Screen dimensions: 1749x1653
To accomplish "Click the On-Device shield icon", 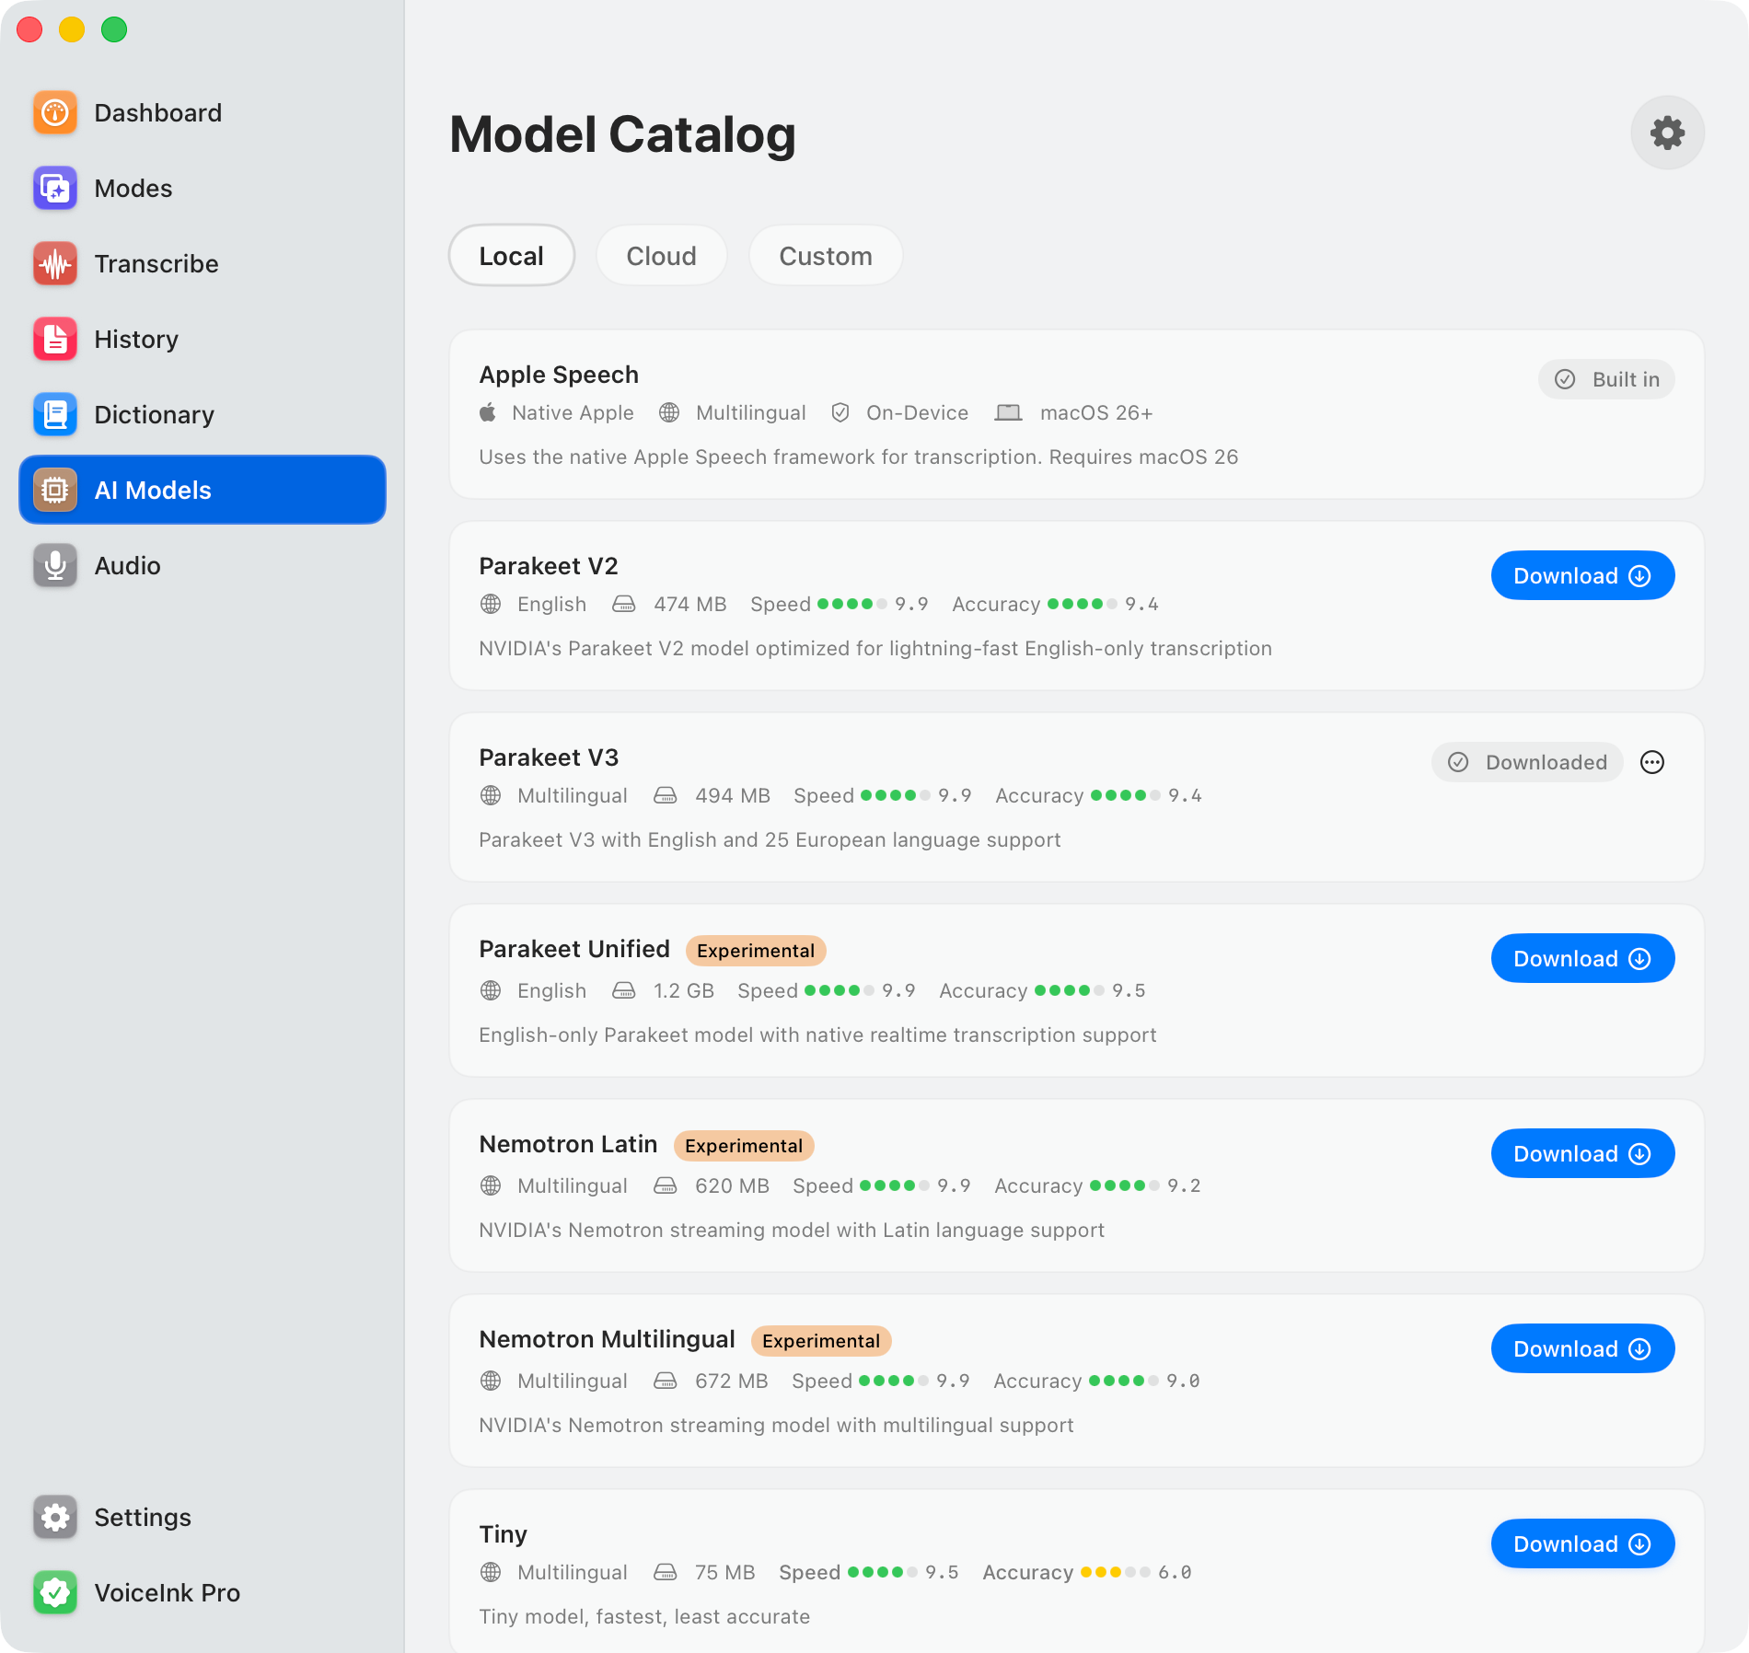I will point(840,412).
